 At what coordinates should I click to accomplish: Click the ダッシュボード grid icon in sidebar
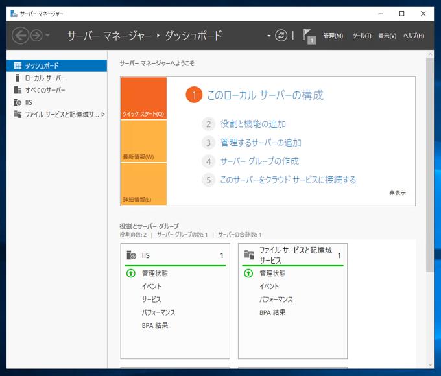click(18, 65)
